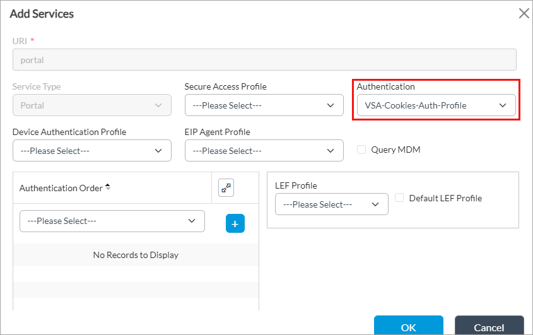The width and height of the screenshot is (533, 335).
Task: Add authentication order with plus button
Action: point(235,223)
